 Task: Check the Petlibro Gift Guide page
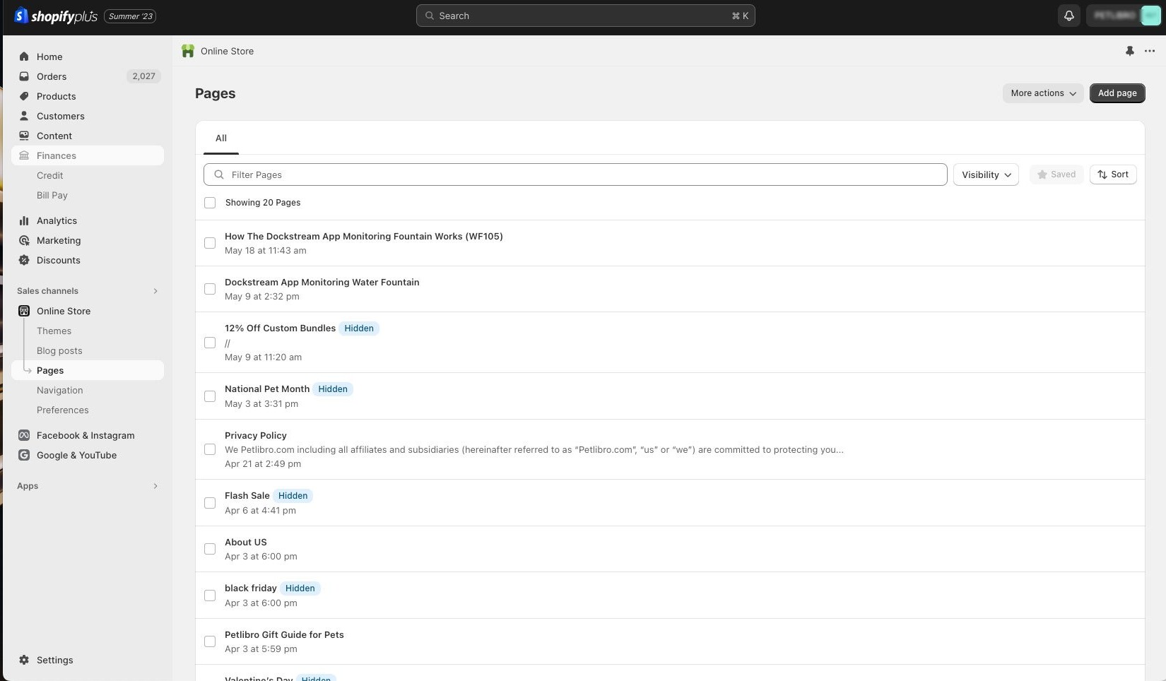(x=210, y=641)
